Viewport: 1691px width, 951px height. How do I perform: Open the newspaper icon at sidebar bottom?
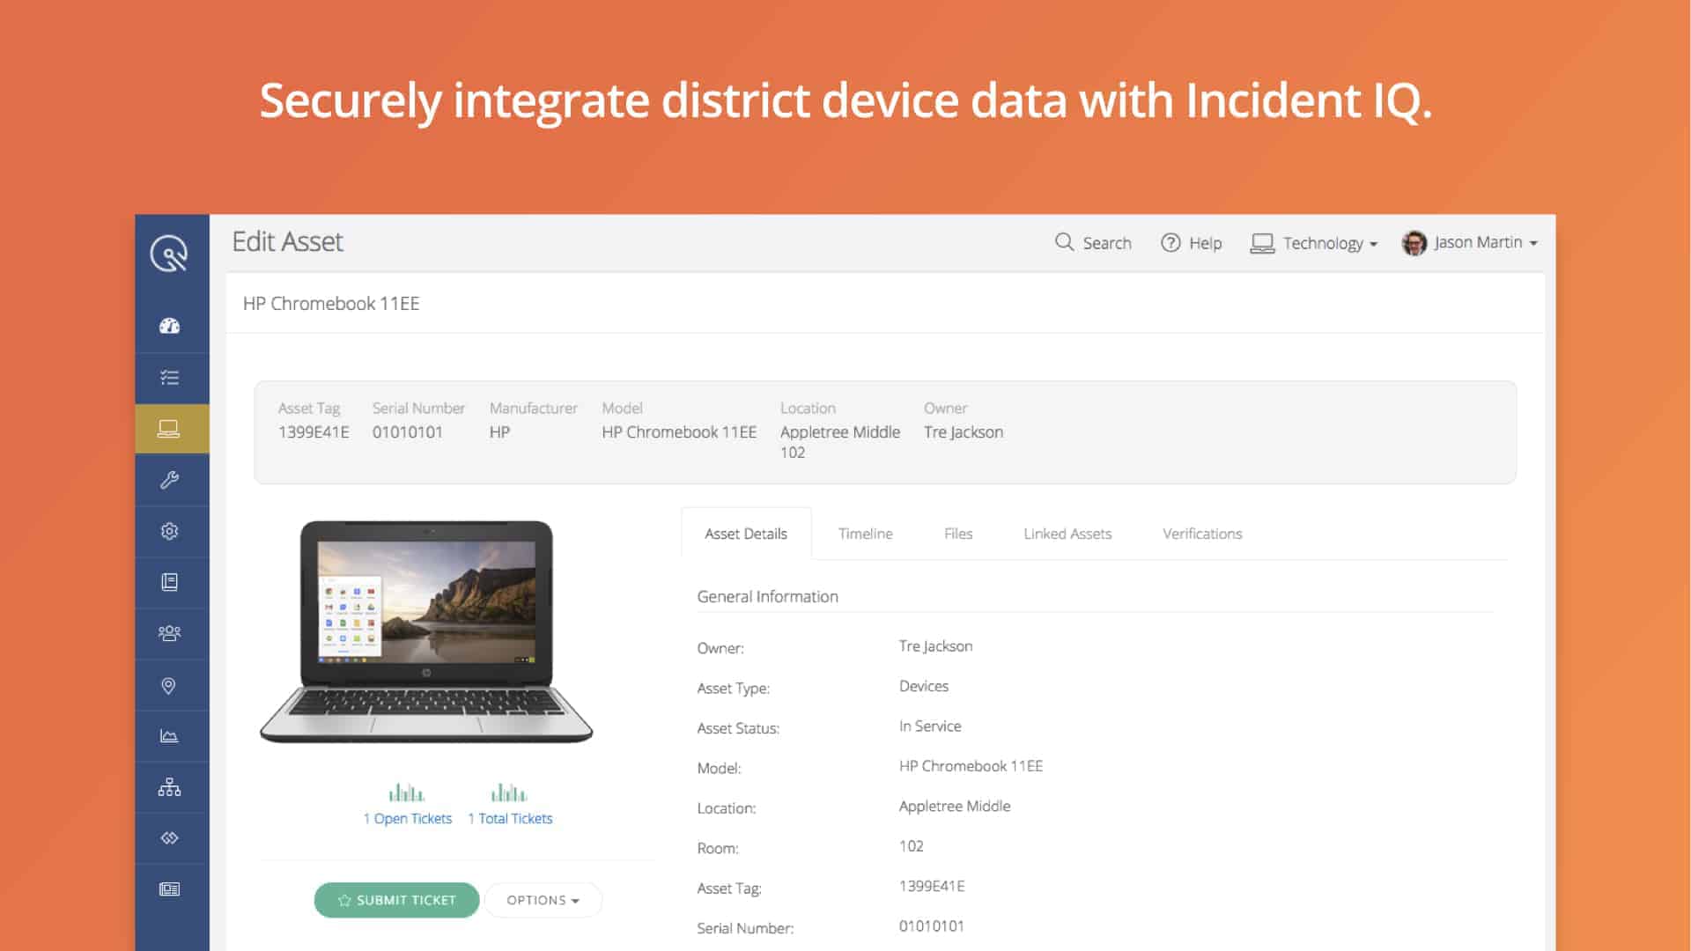point(169,889)
